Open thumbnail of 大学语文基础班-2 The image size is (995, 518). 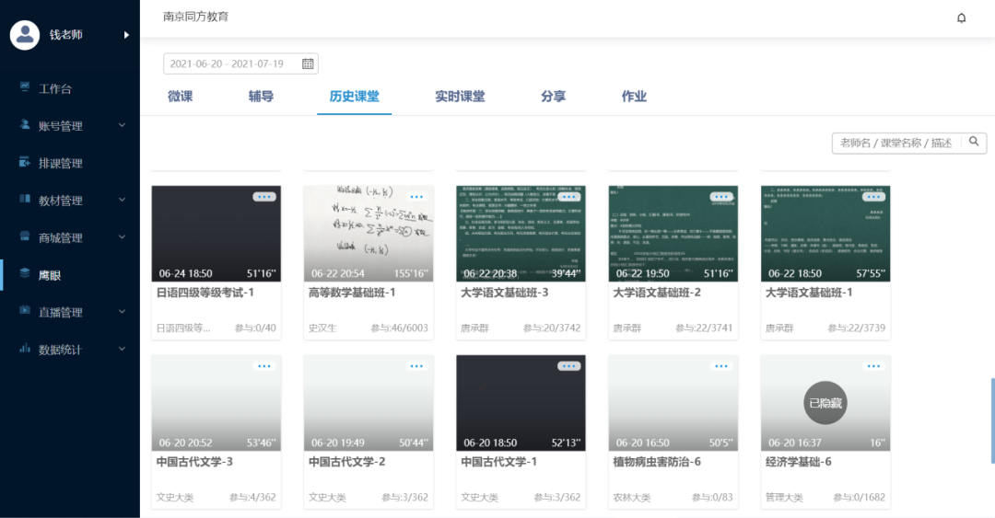click(673, 234)
